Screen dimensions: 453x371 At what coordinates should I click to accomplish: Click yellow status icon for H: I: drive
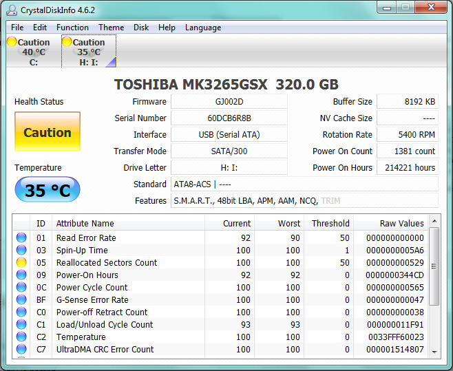click(x=67, y=41)
